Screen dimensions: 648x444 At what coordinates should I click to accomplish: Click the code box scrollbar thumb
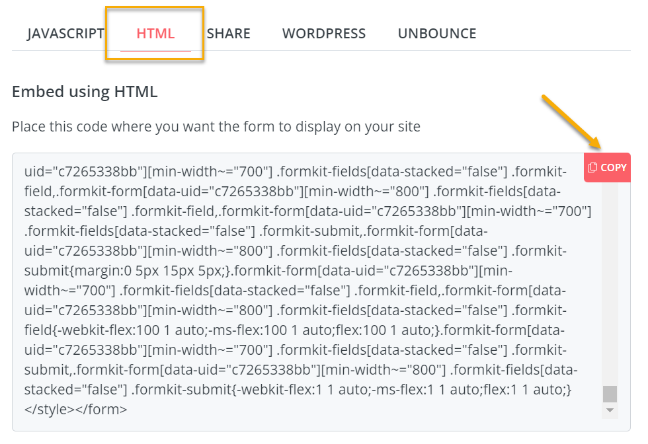(610, 394)
